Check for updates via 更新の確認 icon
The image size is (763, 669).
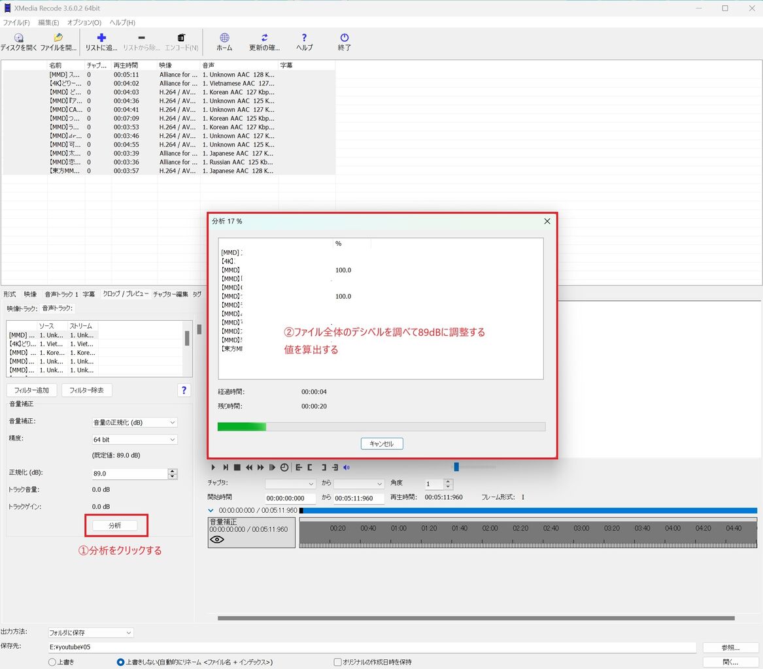point(264,38)
